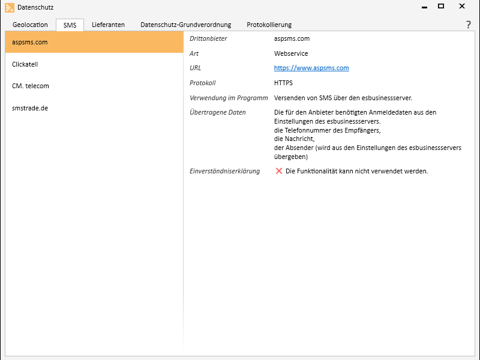Click the Einverständniserklärung label
480x360 pixels.
224,171
